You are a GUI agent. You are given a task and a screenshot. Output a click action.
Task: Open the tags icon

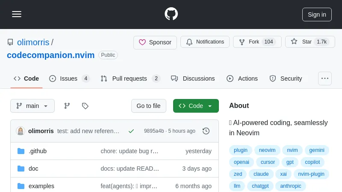85,106
